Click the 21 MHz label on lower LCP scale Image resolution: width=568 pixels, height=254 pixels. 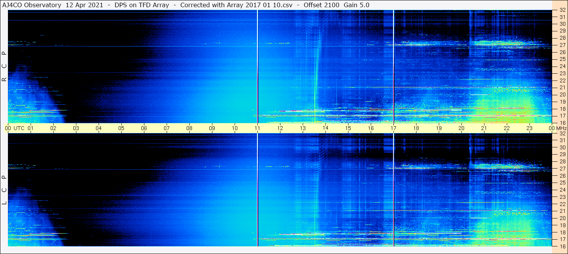tap(562, 211)
